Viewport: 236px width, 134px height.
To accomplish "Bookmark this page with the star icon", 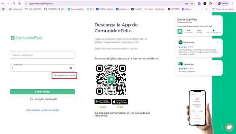I will [191, 3].
